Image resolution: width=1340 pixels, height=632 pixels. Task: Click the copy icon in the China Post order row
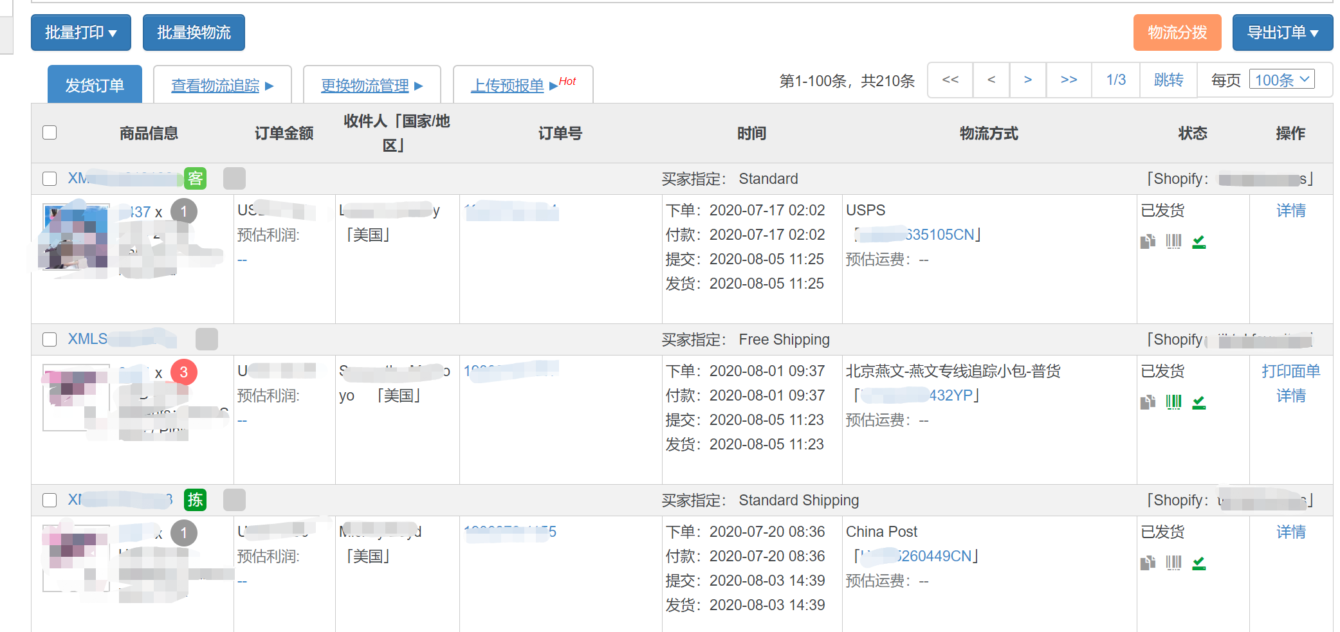1148,563
